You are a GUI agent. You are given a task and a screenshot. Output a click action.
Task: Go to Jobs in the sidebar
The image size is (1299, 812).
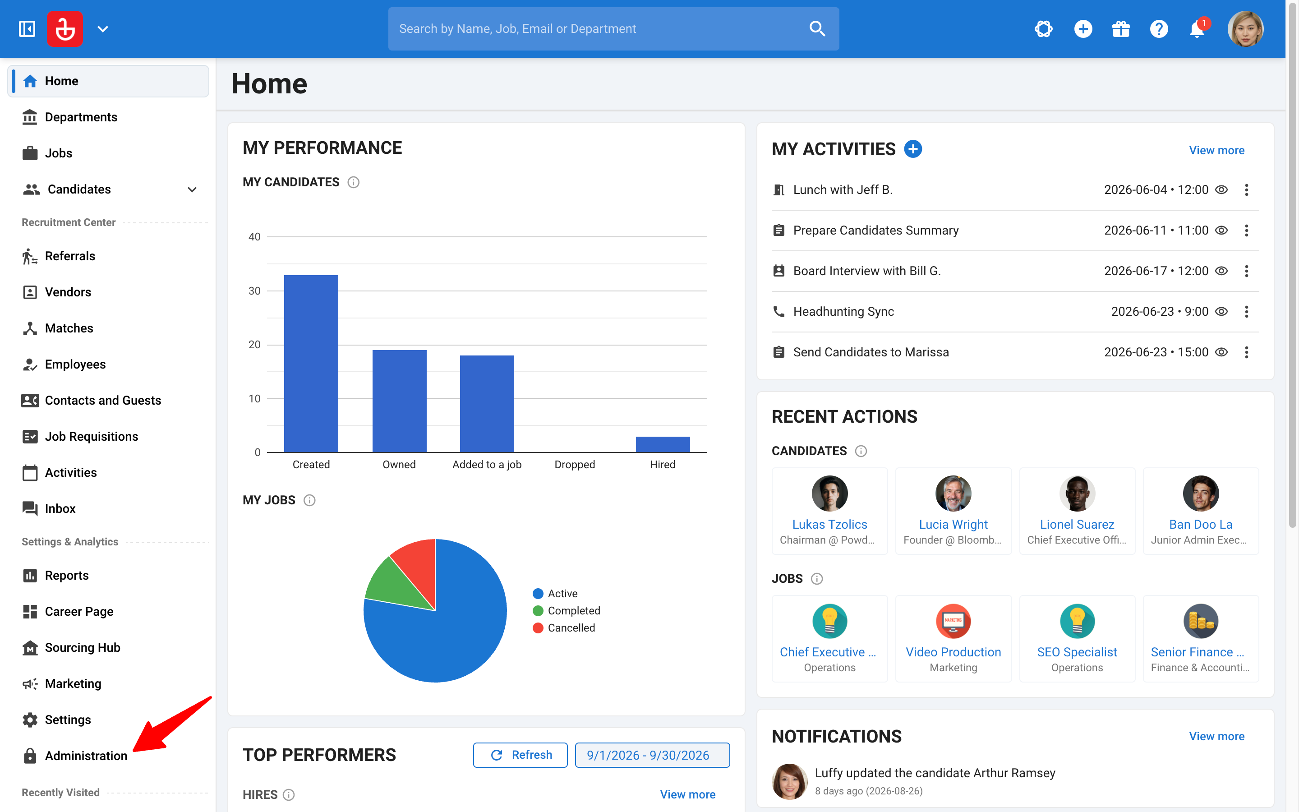108,153
